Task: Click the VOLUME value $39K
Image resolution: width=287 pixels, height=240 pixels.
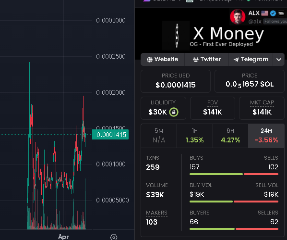Action: (155, 195)
